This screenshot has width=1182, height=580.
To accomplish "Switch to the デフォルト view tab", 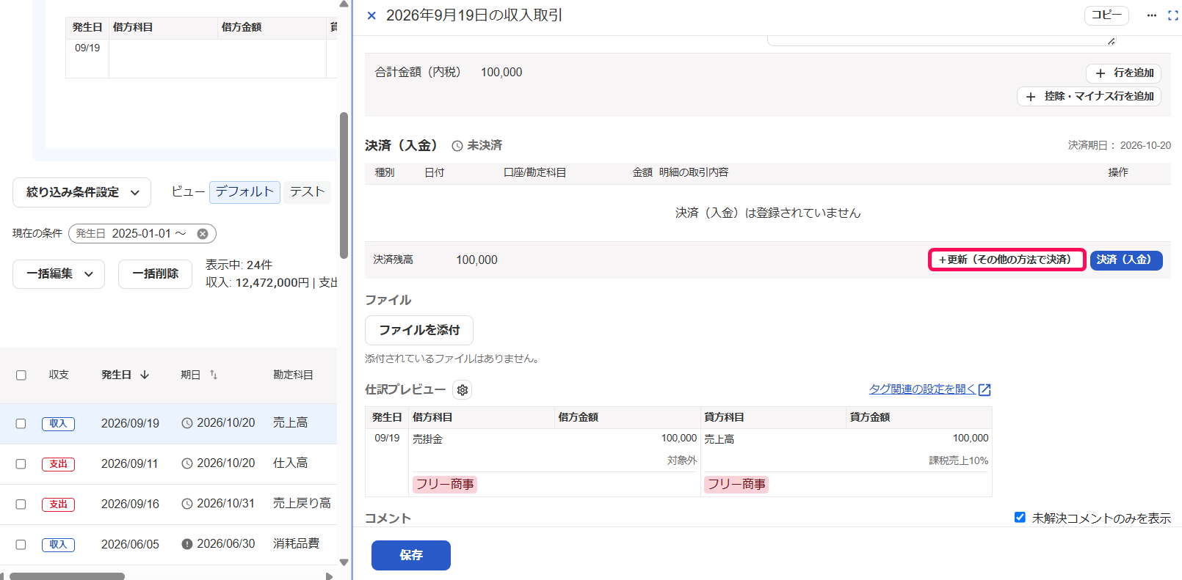I will click(x=244, y=192).
